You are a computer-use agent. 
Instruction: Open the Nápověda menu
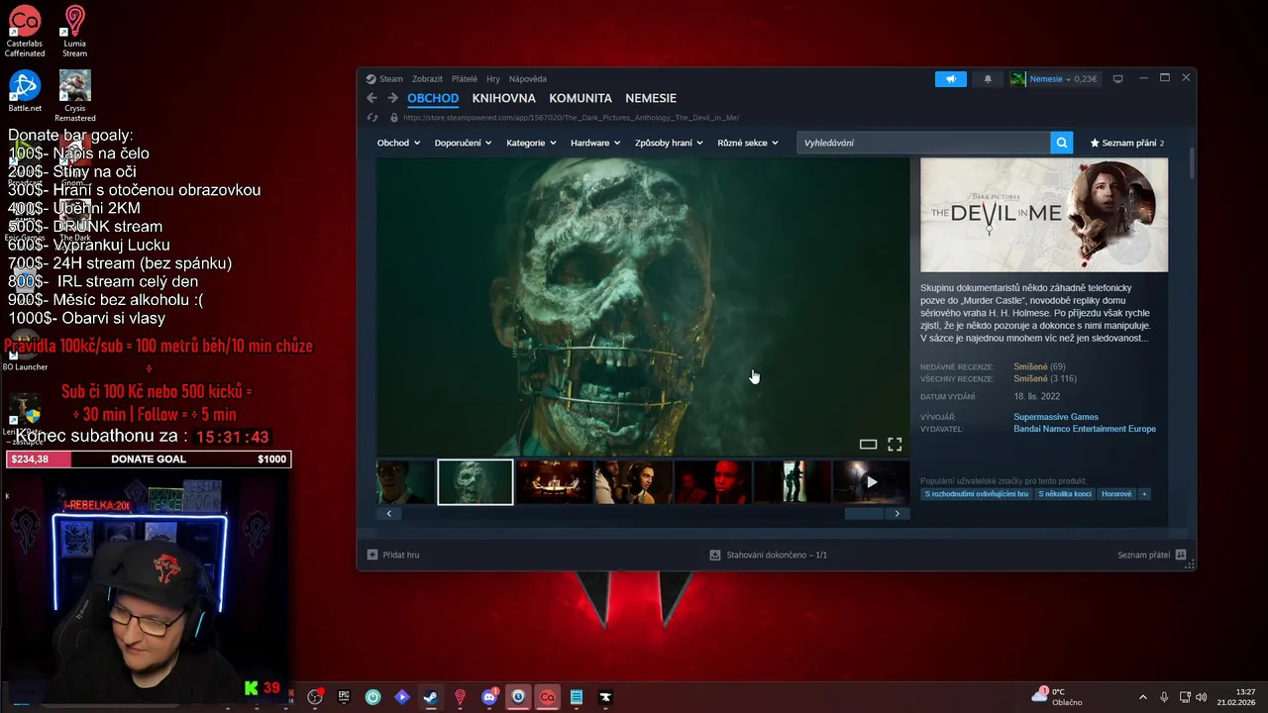[x=527, y=79]
